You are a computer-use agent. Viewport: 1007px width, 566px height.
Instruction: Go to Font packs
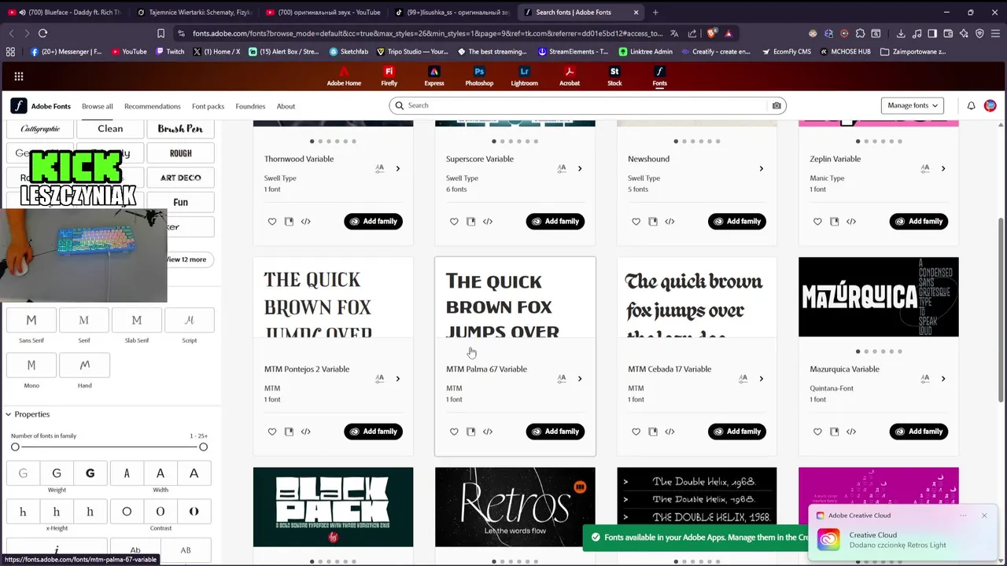tap(208, 106)
